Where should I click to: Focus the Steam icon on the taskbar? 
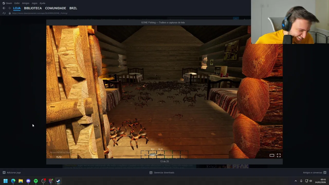coord(58,181)
